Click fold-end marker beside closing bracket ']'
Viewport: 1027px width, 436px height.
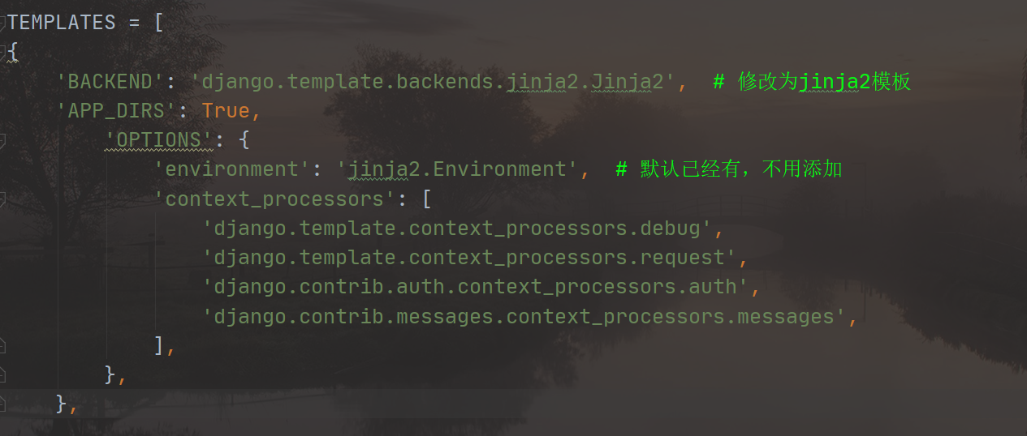[x=2, y=346]
